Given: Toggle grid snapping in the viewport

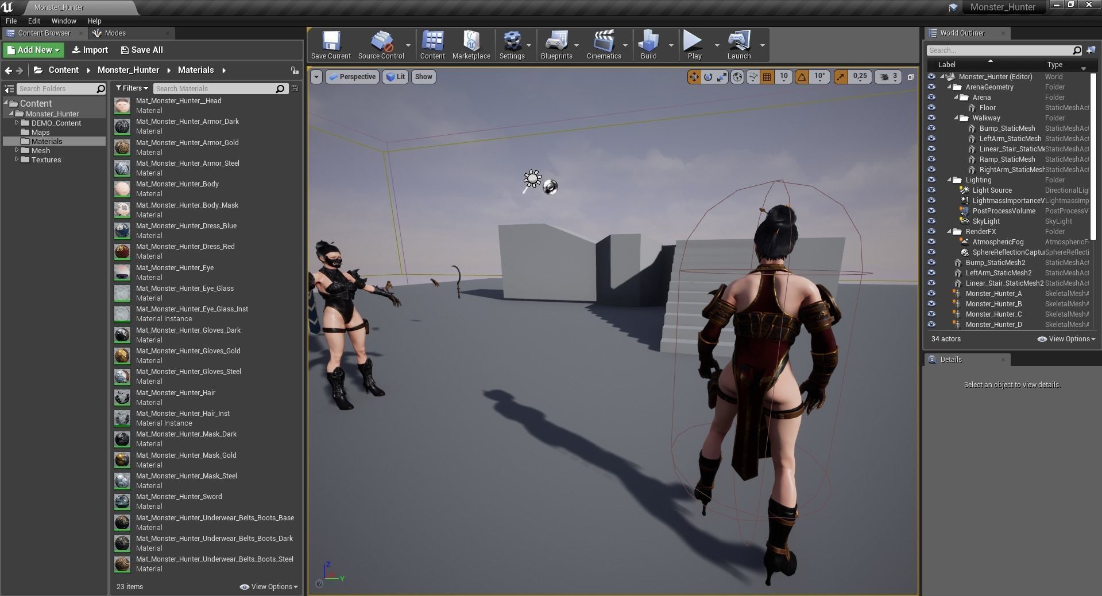Looking at the screenshot, I should pos(767,77).
